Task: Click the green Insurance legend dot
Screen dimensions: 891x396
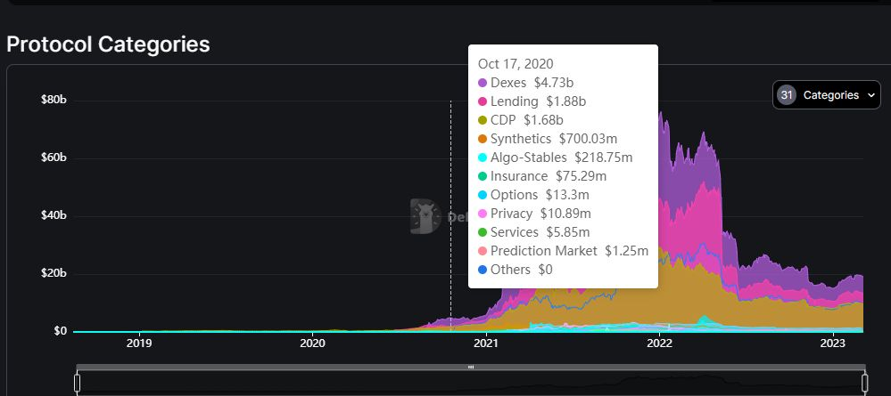Action: tap(483, 176)
